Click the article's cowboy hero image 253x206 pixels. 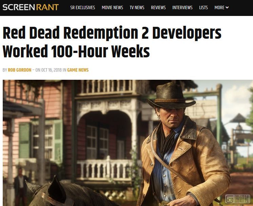pos(128,143)
